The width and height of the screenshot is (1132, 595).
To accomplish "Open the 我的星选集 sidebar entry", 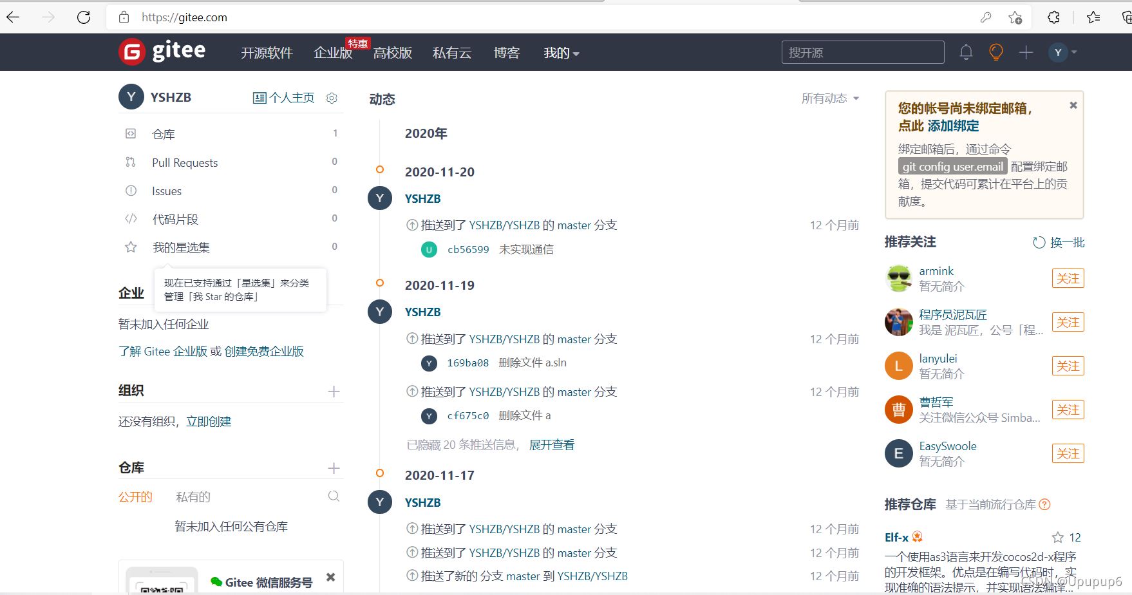I will 231,247.
